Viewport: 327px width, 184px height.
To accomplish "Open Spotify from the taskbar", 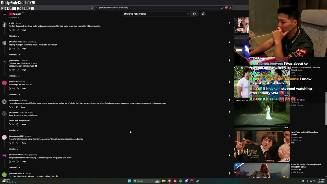I will coord(181,181).
